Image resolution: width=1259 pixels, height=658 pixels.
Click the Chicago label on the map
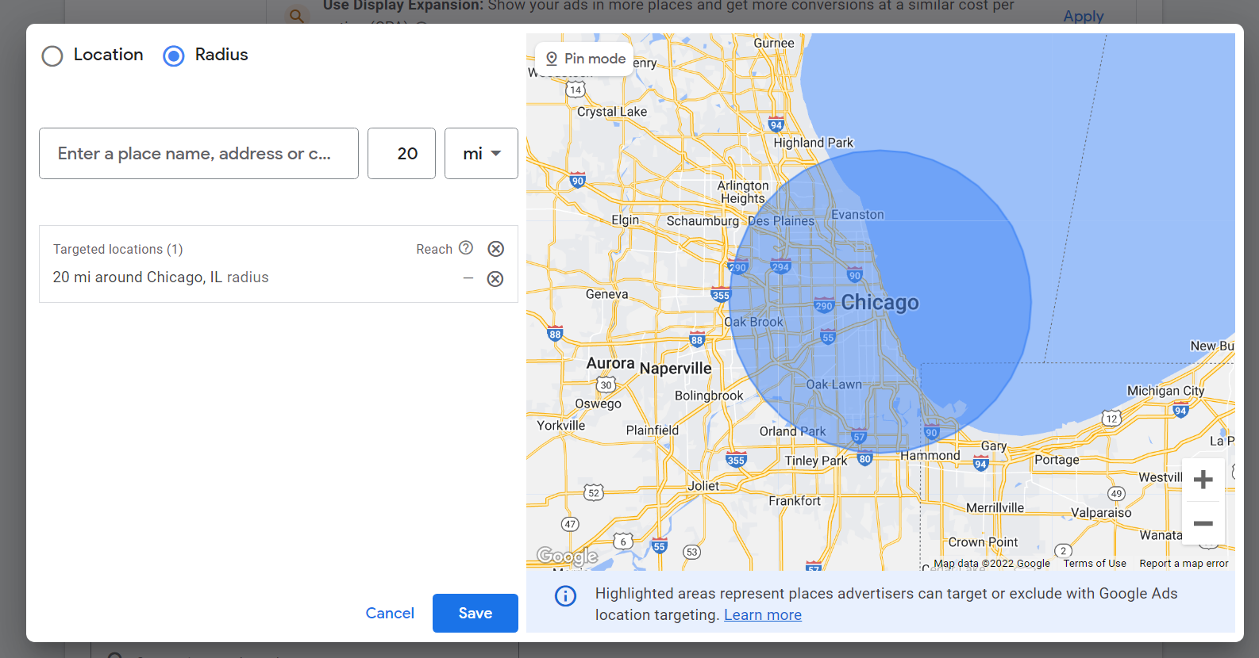click(x=880, y=303)
